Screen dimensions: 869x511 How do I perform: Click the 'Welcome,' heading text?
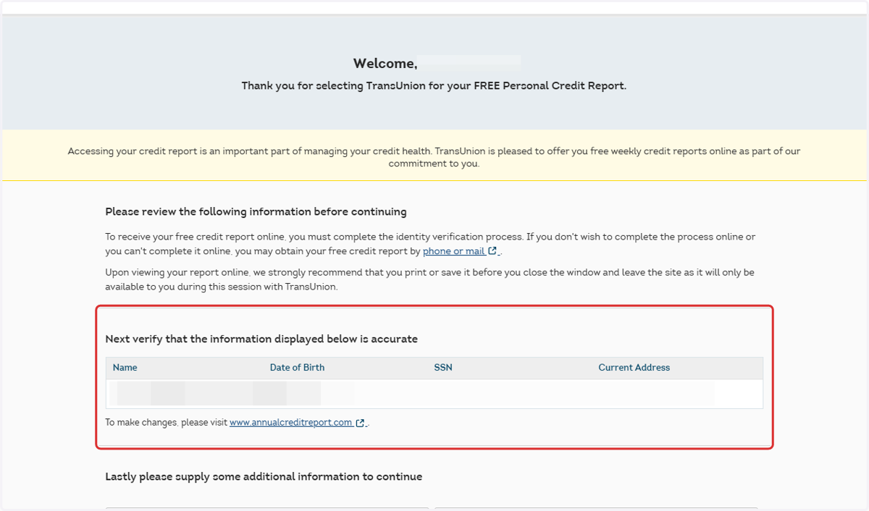(x=385, y=64)
